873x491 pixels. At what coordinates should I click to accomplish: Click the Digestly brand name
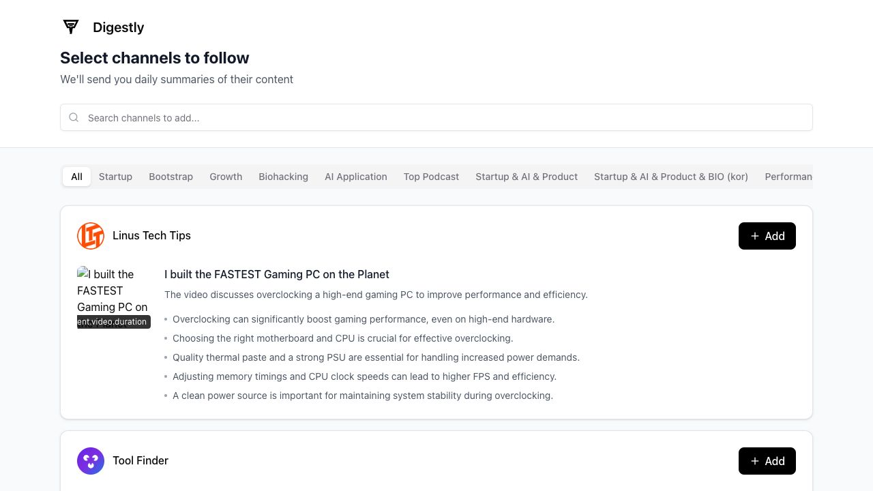(x=118, y=27)
